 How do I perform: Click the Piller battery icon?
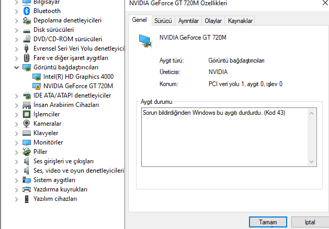27,152
